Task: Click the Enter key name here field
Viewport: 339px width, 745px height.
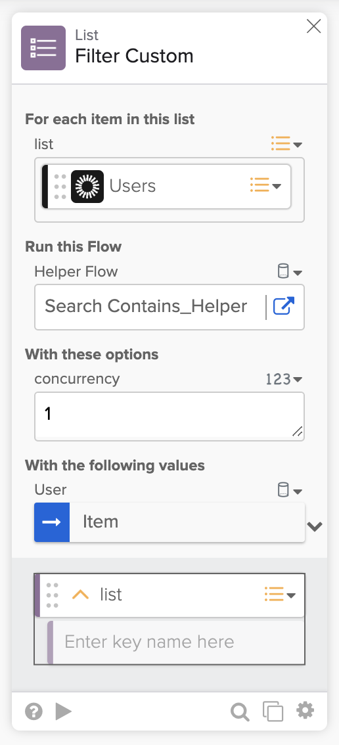Action: (x=176, y=642)
